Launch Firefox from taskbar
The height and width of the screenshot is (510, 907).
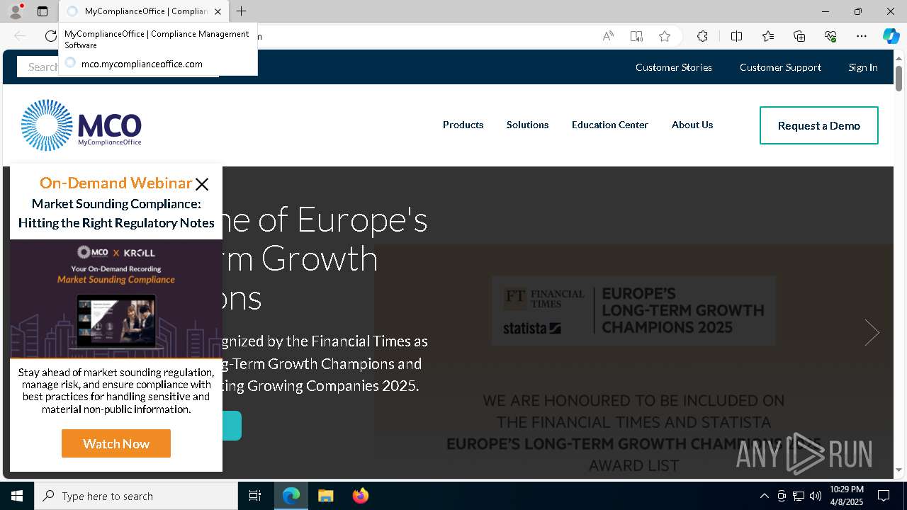tap(361, 496)
